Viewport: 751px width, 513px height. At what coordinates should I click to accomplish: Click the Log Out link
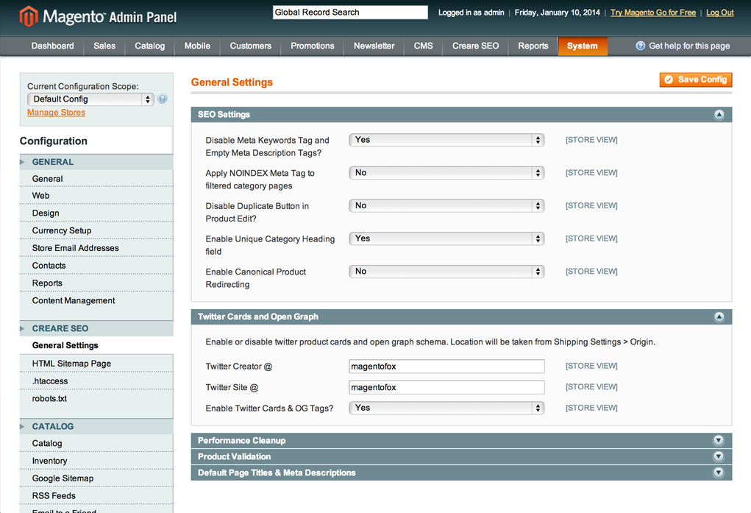click(x=720, y=13)
